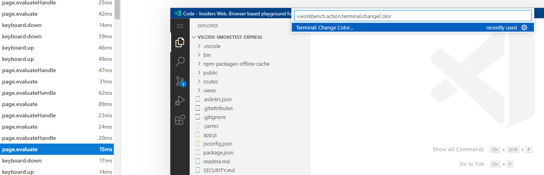Select page.evaluate 31ms action
Image resolution: width=544 pixels, height=175 pixels.
[x=57, y=81]
